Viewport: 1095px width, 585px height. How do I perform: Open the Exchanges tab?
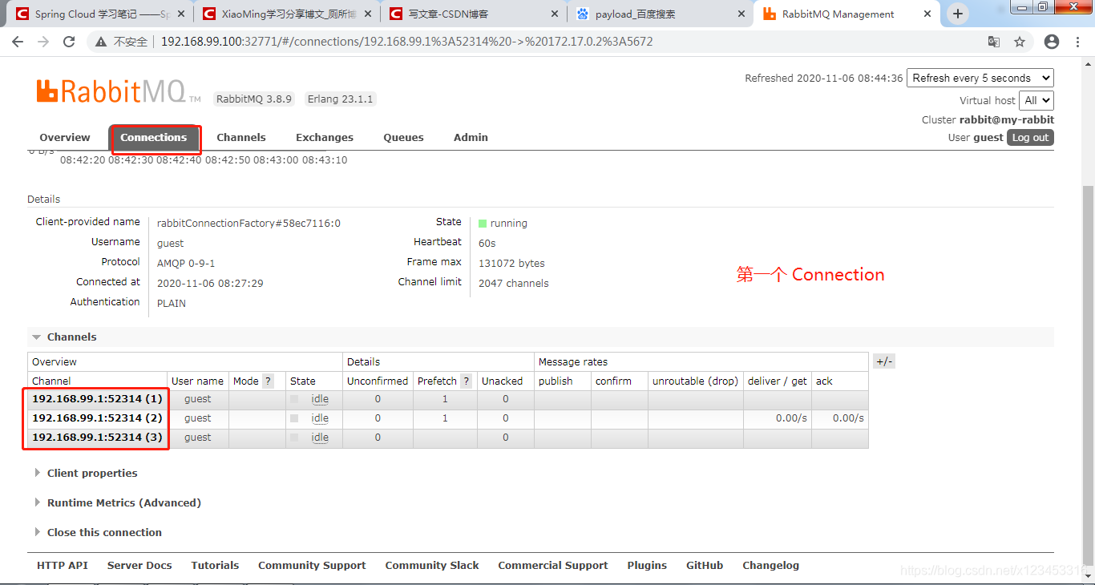pos(325,137)
